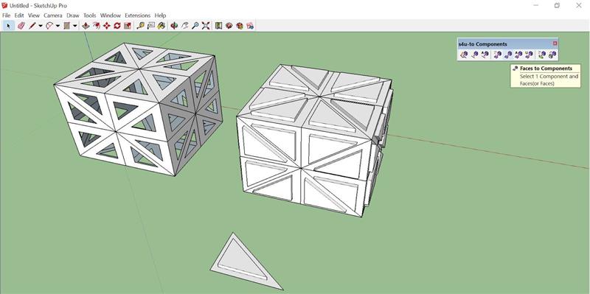Open the View menu
The height and width of the screenshot is (294, 590).
tap(34, 15)
